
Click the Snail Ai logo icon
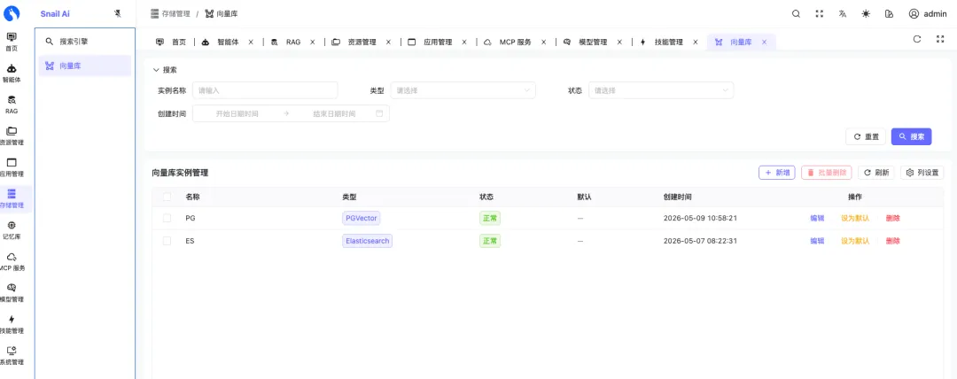click(12, 12)
